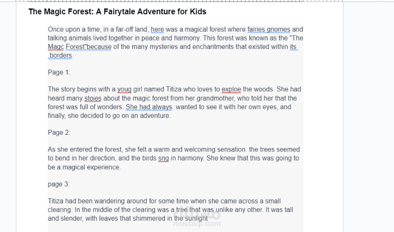The height and width of the screenshot is (232, 394).
Task: Click the underlined word "here" in the first paragraph
Action: pyautogui.click(x=157, y=29)
